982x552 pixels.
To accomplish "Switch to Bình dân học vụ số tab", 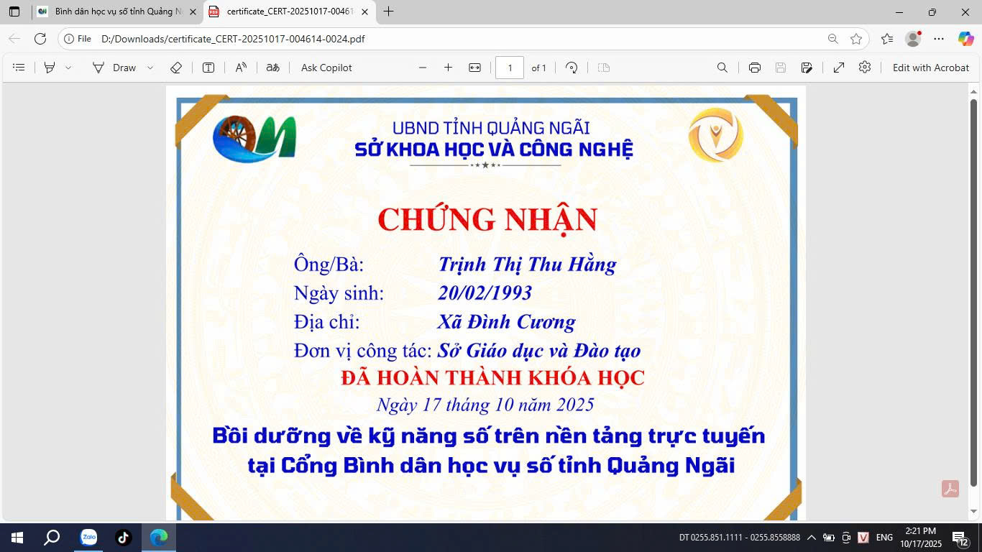I will [115, 11].
